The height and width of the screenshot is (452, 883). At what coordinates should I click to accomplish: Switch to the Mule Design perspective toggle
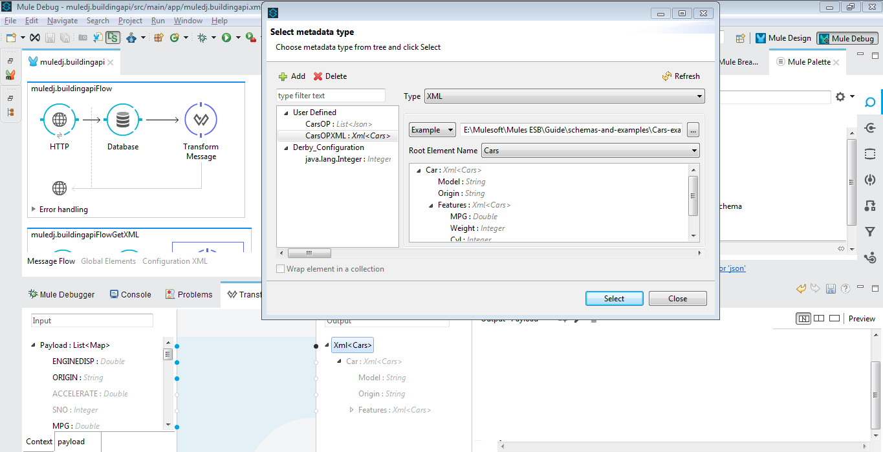coord(783,38)
